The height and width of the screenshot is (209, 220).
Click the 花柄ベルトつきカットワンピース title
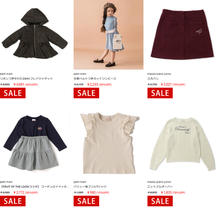pyautogui.click(x=95, y=79)
